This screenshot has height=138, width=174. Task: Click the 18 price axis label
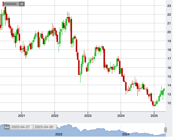pos(169,50)
